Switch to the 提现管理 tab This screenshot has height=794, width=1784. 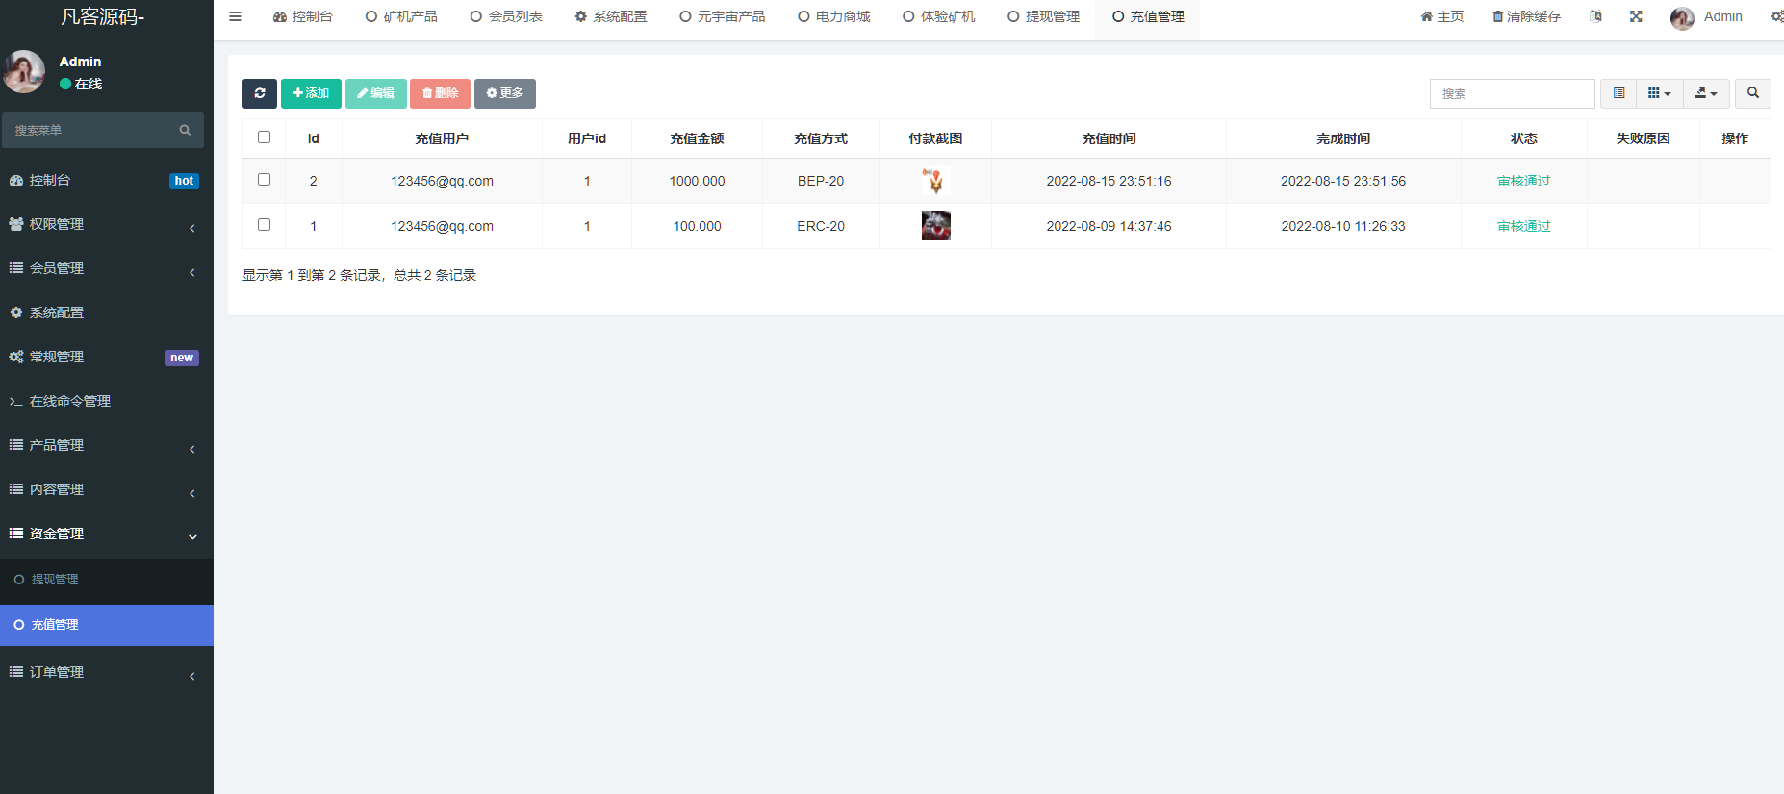1043,16
